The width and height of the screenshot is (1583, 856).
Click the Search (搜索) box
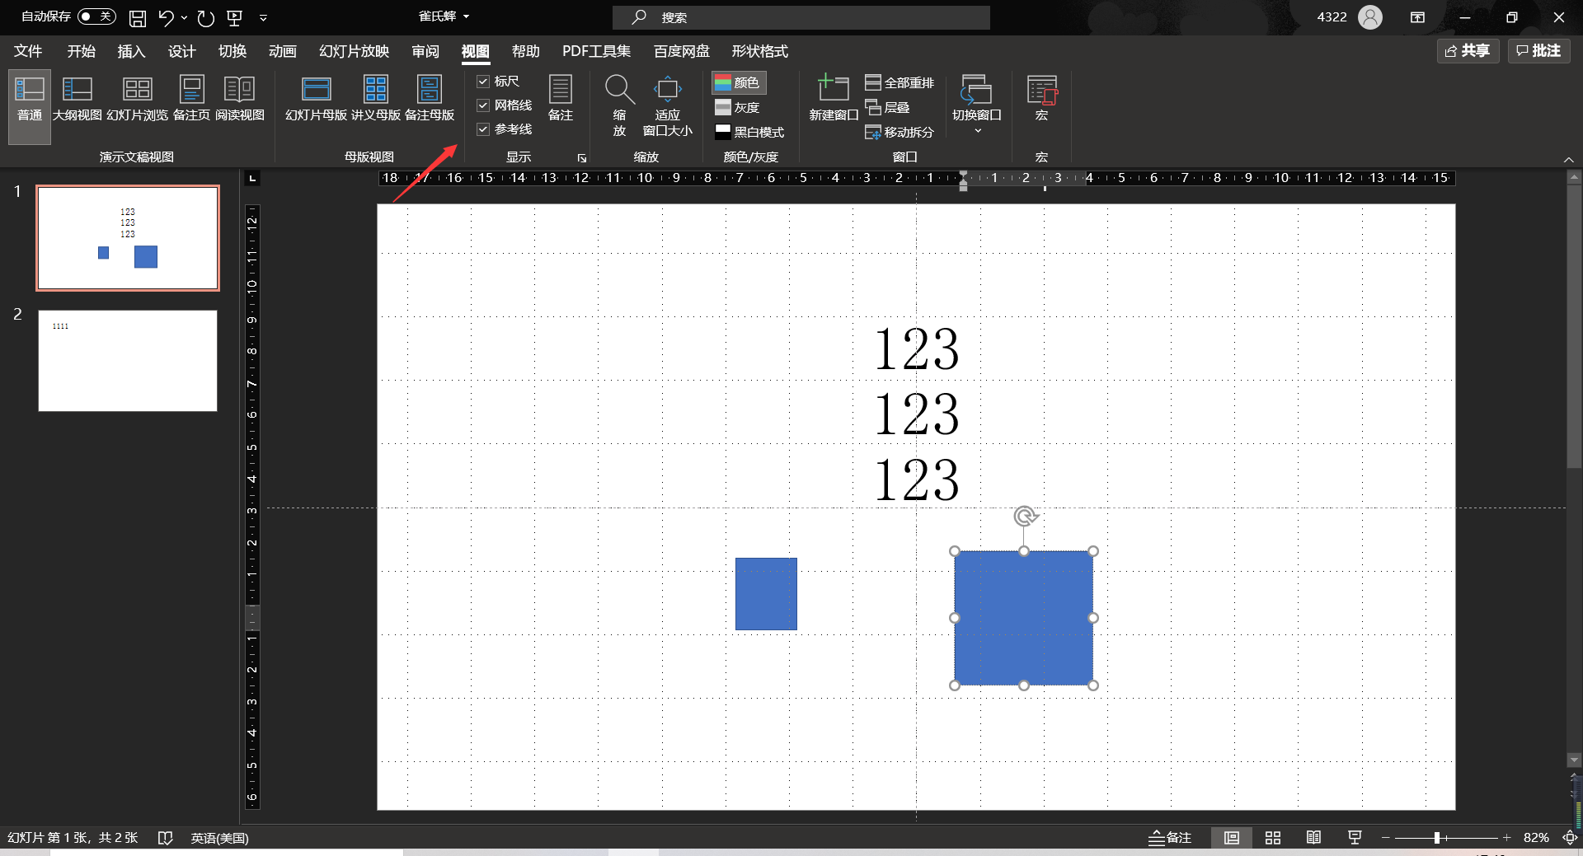(x=801, y=17)
